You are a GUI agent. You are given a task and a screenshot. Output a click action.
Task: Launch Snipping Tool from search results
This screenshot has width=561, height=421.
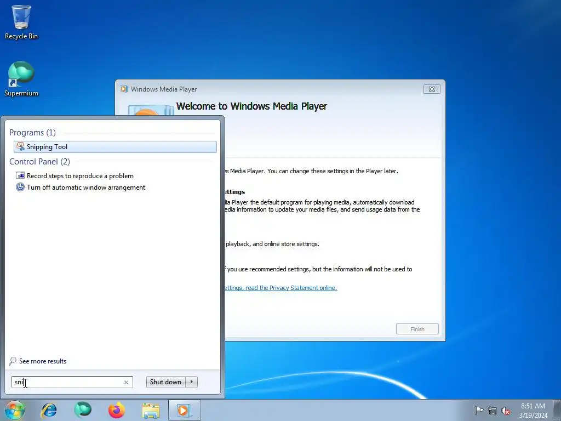[x=115, y=147]
